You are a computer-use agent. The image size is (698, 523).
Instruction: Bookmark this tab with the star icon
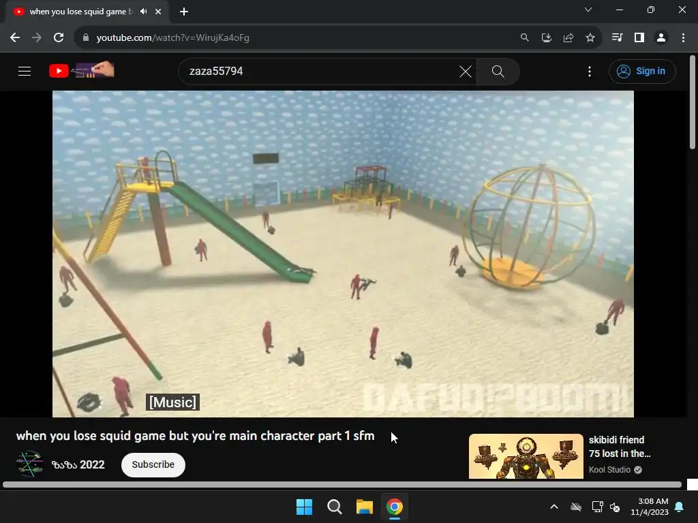pyautogui.click(x=590, y=38)
